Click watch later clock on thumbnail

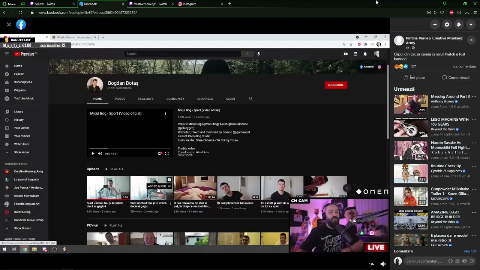coord(169,180)
